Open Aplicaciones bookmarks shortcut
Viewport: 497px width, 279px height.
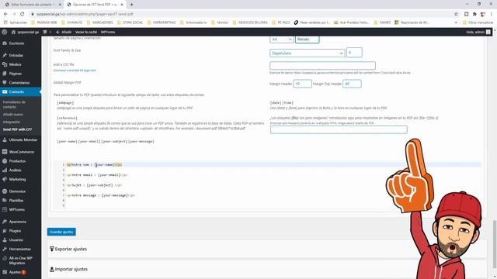16,22
